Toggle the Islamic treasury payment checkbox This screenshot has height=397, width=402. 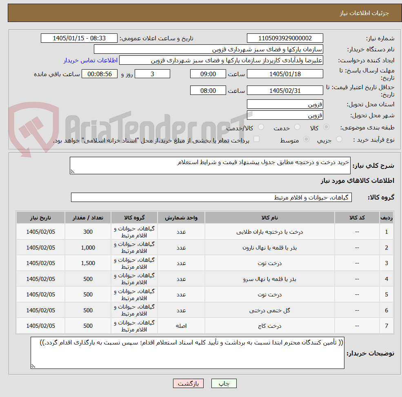(256, 139)
